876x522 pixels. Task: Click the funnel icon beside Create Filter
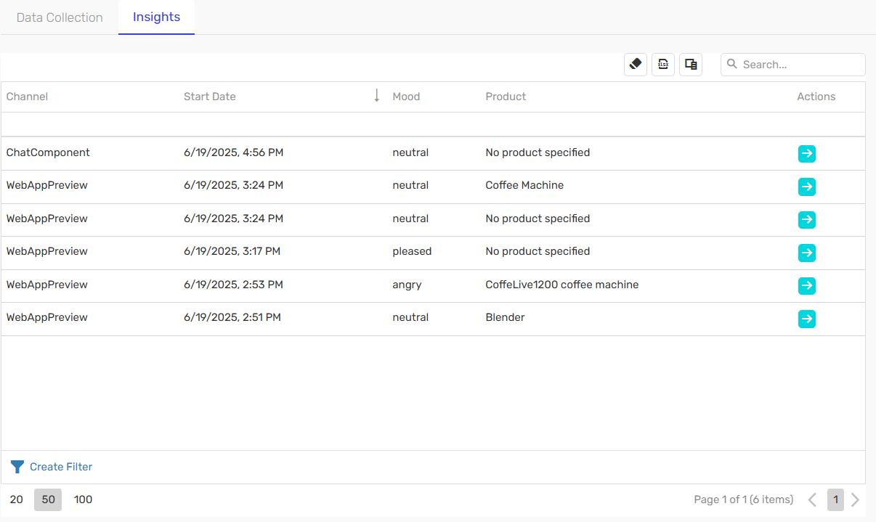point(17,467)
